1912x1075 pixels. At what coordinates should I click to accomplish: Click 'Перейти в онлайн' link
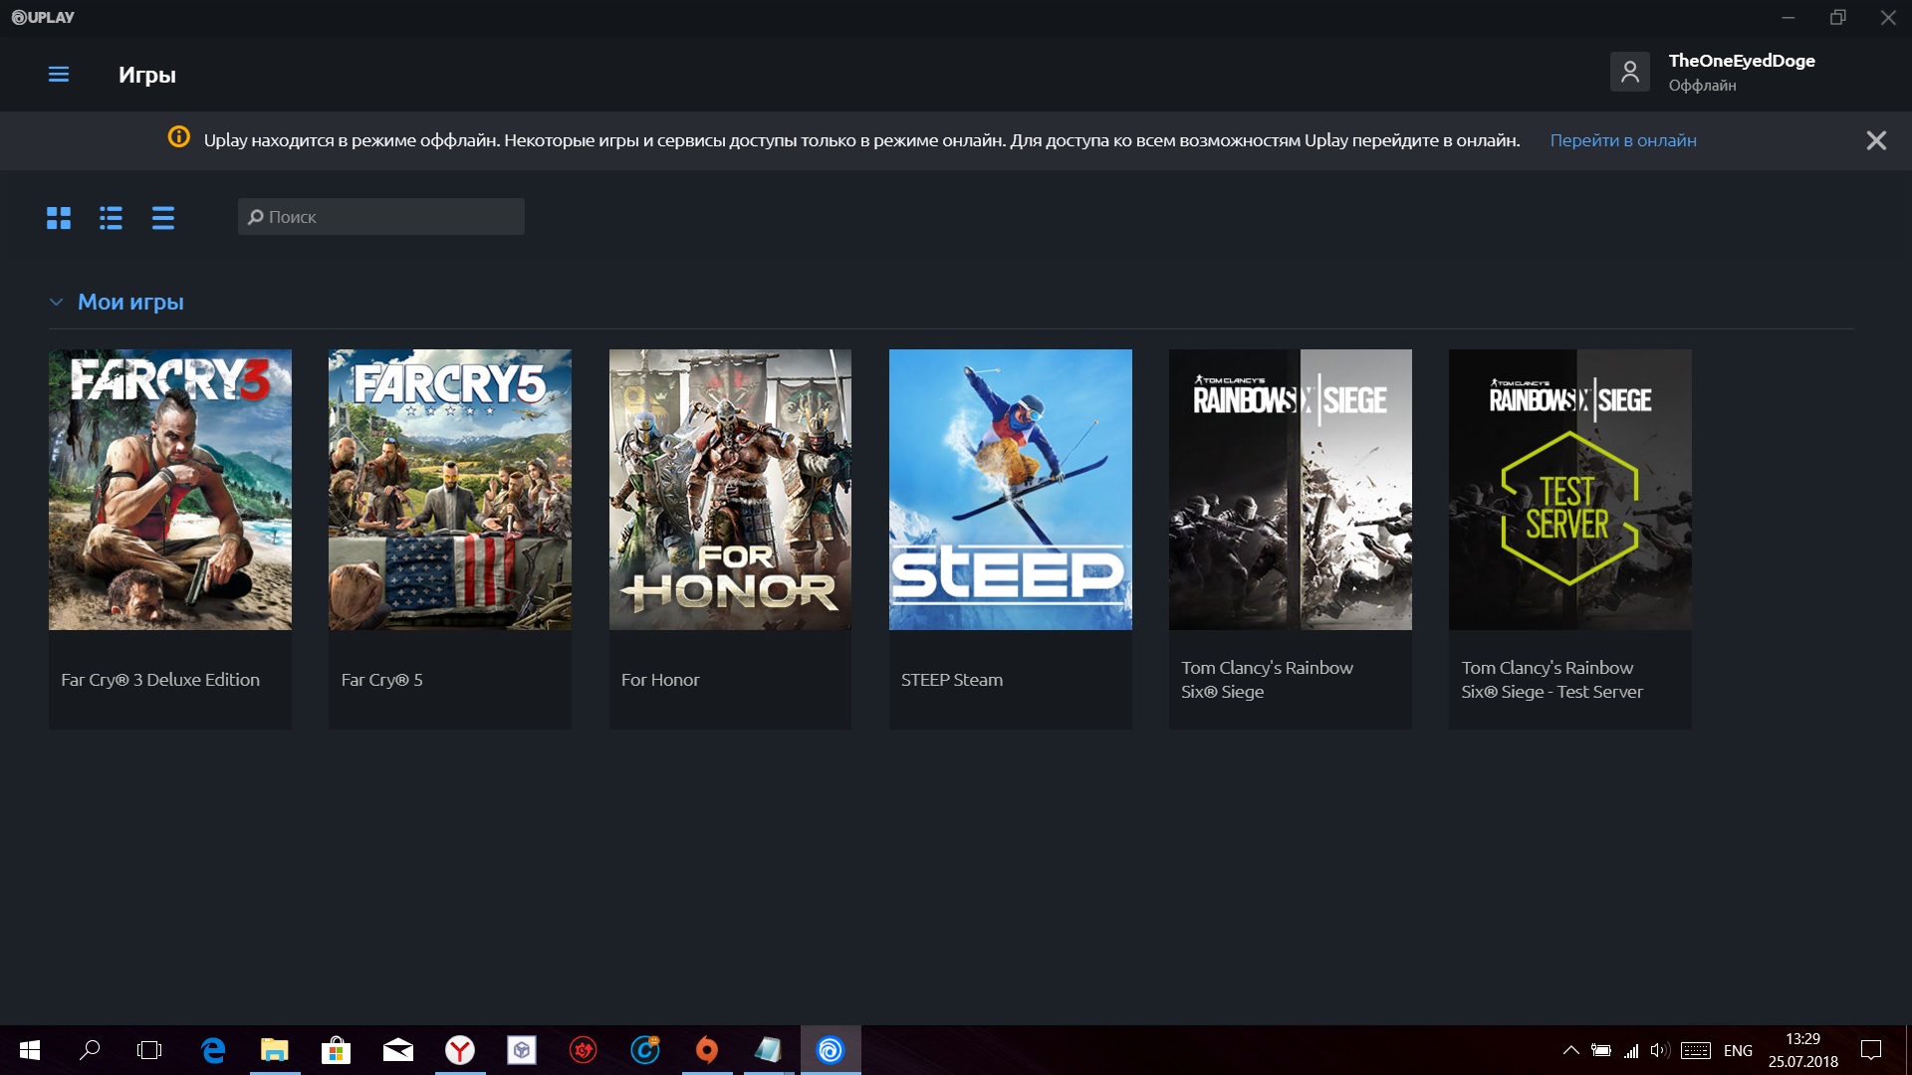pyautogui.click(x=1623, y=140)
